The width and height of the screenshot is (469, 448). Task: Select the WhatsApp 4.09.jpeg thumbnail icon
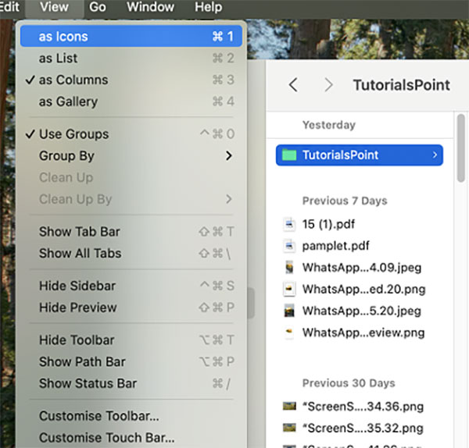point(290,268)
